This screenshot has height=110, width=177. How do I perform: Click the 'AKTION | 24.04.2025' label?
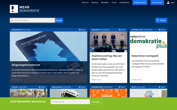[x=19, y=87]
